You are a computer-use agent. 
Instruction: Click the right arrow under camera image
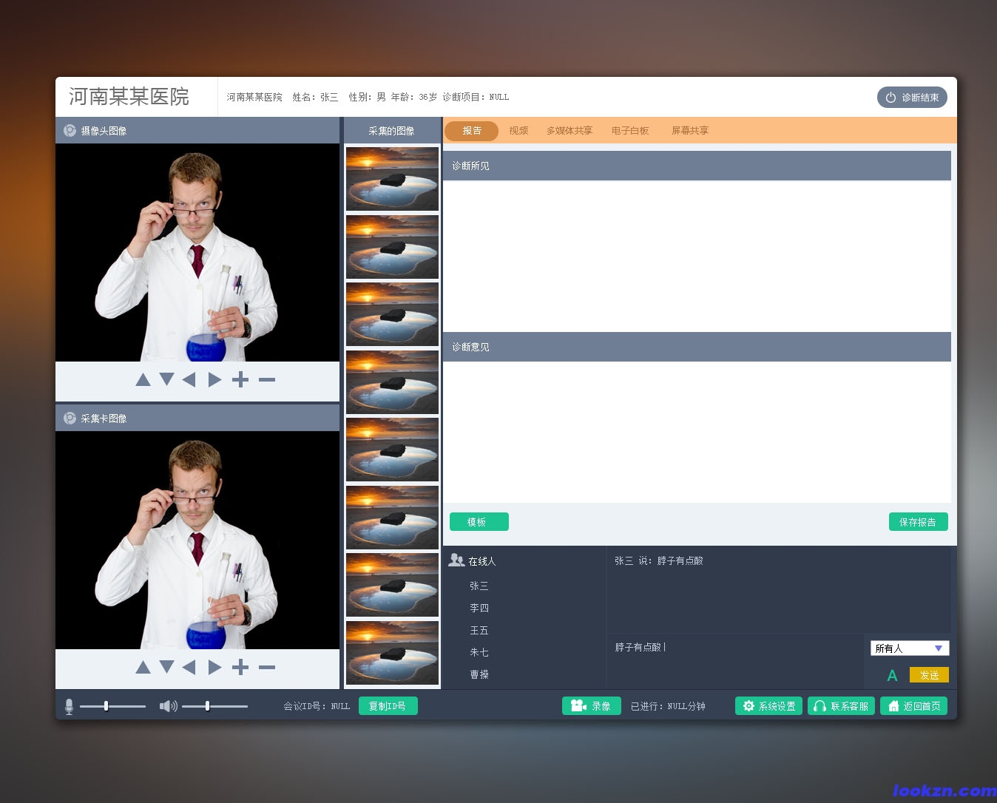(214, 380)
